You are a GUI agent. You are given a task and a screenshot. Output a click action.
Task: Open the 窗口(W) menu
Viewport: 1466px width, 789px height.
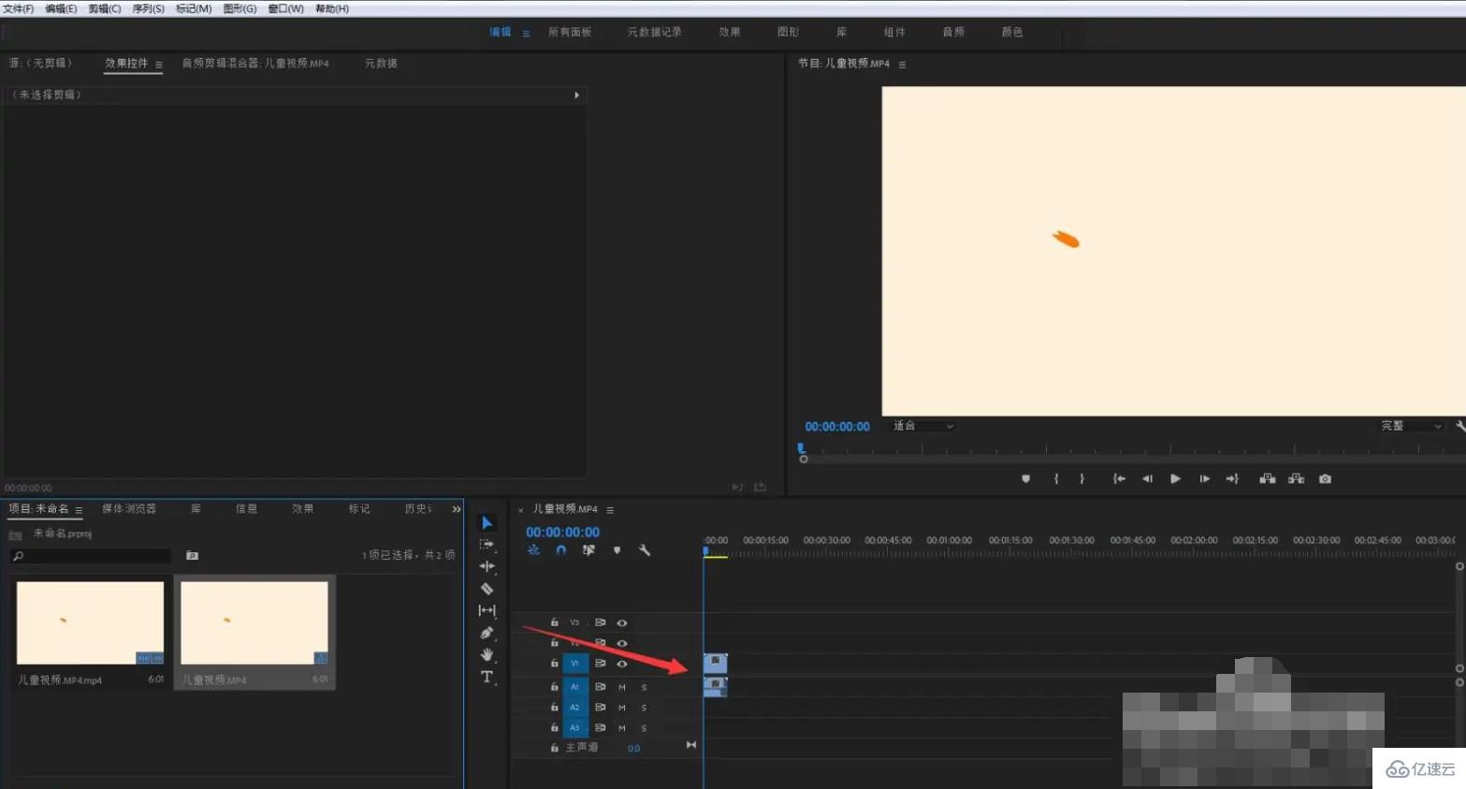285,8
